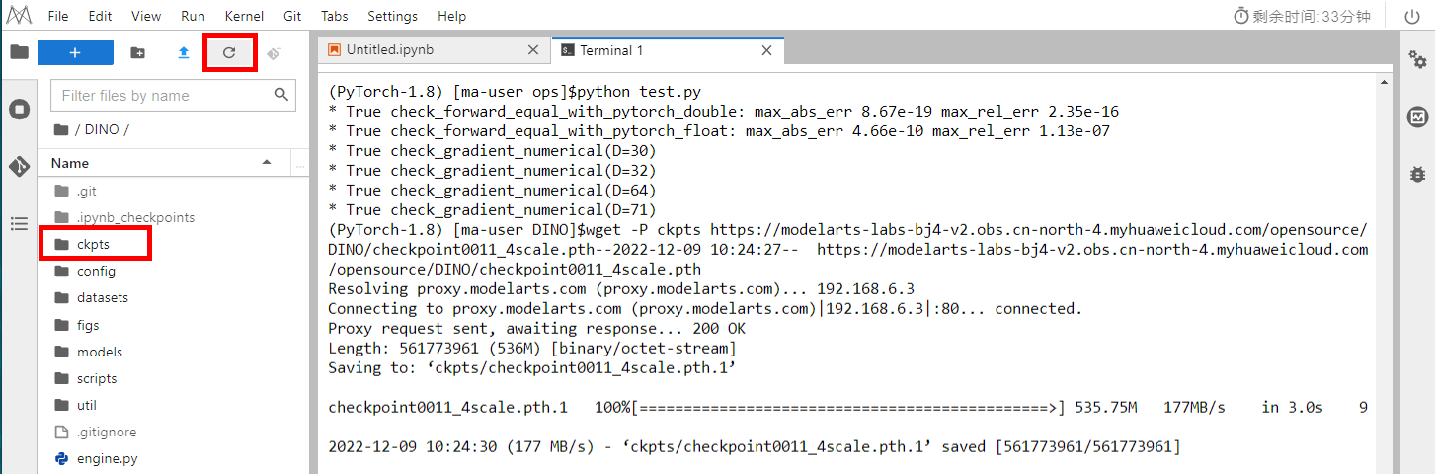Open the Settings menu
Screen dimensions: 1435x474
coord(392,17)
